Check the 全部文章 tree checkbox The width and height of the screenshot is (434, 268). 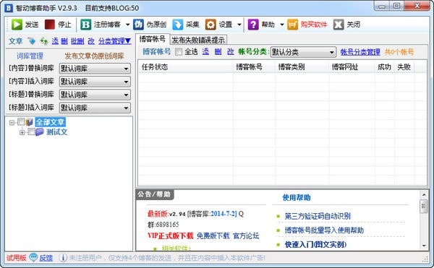[21, 121]
